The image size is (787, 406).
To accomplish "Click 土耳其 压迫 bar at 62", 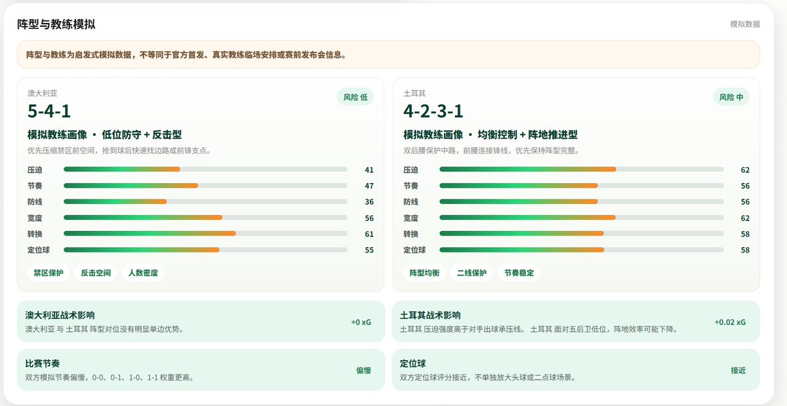I will click(x=581, y=170).
